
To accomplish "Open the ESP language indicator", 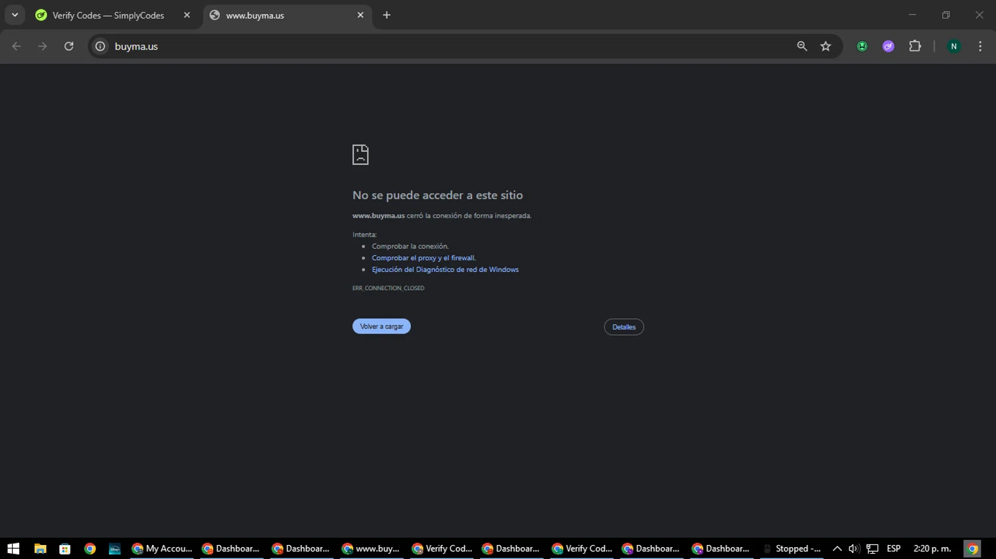I will (894, 548).
